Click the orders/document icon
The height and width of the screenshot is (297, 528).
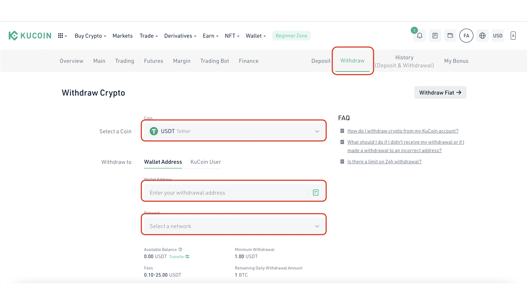coord(435,35)
